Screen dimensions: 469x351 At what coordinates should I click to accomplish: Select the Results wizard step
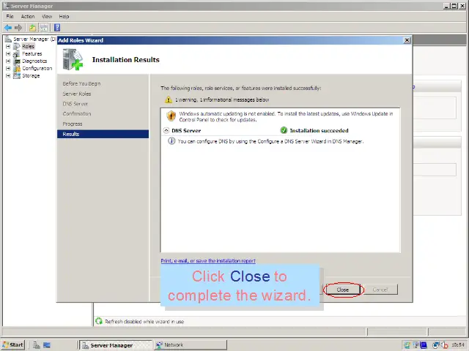pyautogui.click(x=103, y=134)
